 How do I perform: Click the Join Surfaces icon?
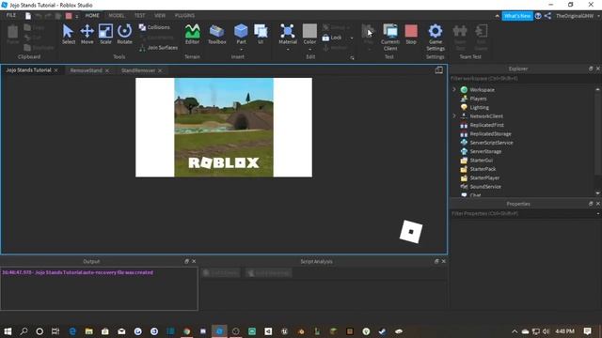point(142,48)
